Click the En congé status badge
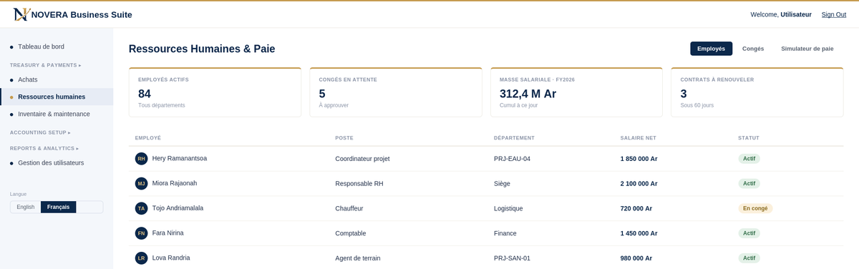 point(755,208)
